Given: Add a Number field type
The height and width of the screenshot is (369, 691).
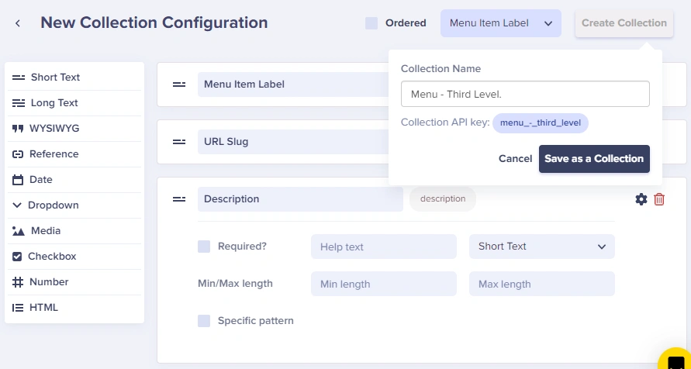Looking at the screenshot, I should click(x=74, y=282).
